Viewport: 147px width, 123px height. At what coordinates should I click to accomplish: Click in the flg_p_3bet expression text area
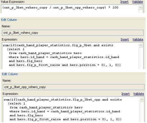point(70,56)
